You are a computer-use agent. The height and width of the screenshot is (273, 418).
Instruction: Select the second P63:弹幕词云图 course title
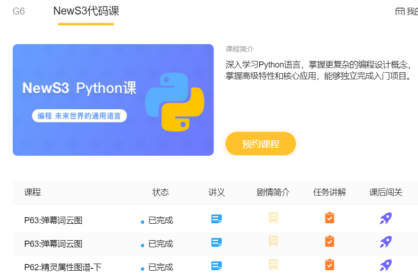54,244
